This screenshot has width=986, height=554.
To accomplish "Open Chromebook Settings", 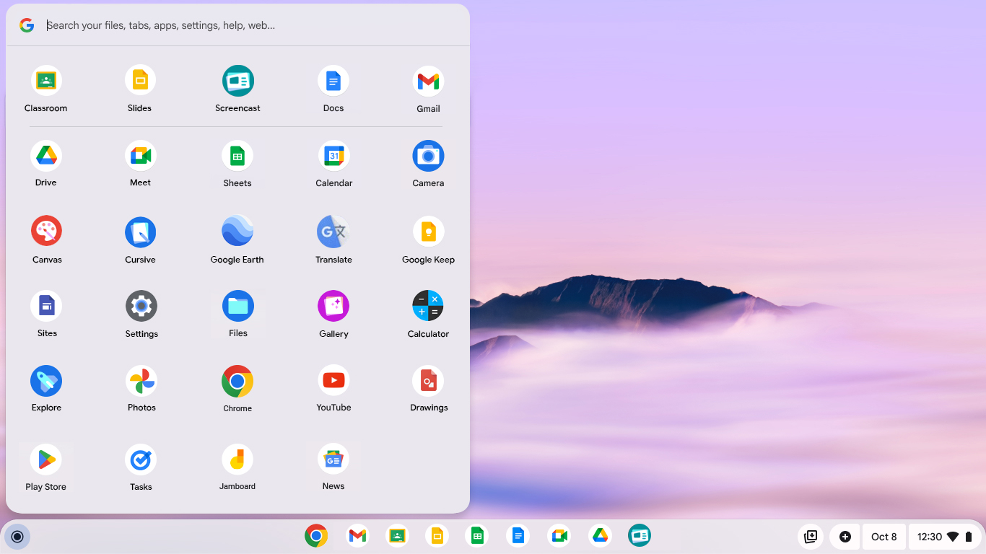I will (140, 305).
